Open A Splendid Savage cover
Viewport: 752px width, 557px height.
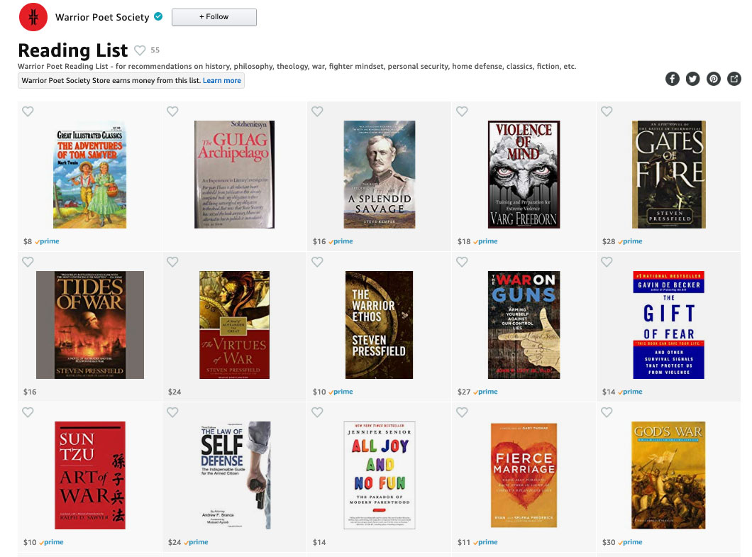pos(380,174)
